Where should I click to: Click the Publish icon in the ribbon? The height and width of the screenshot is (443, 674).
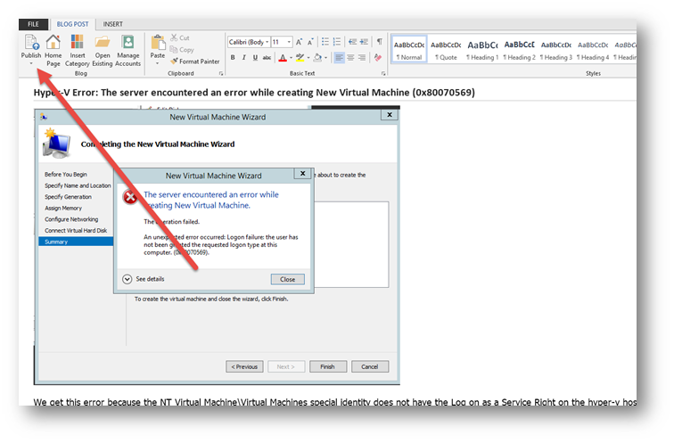[31, 45]
